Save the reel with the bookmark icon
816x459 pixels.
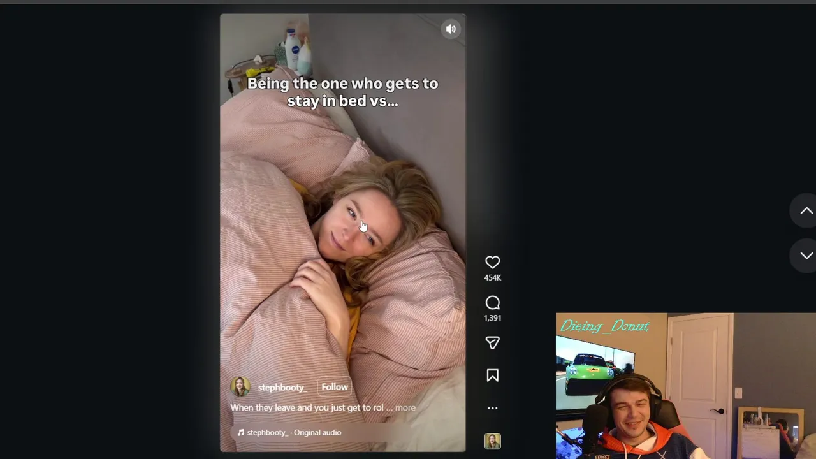(492, 375)
